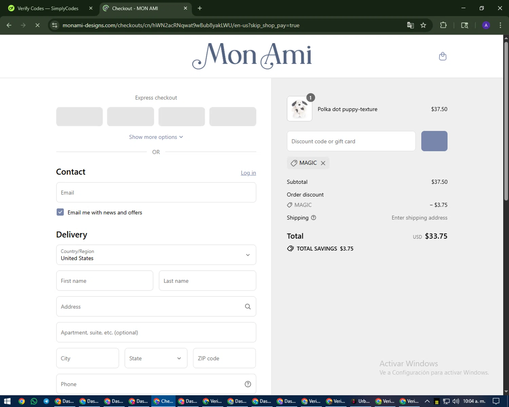Viewport: 509px width, 407px height.
Task: Open the Windows notification center
Action: coord(496,401)
